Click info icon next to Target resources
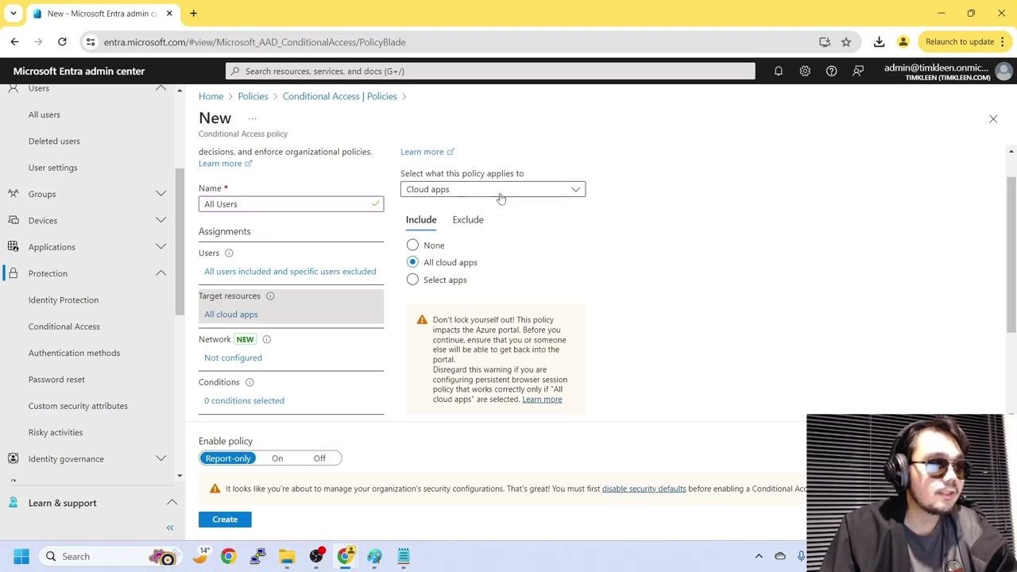 tap(270, 296)
